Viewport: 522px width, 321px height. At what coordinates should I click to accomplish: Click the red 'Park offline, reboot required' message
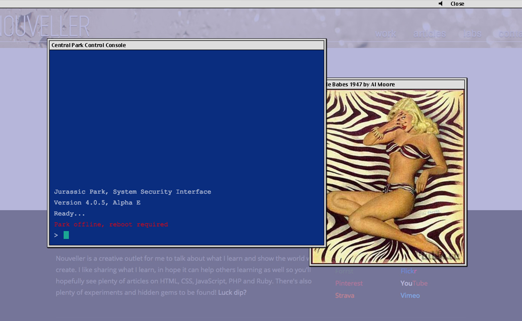pos(111,224)
